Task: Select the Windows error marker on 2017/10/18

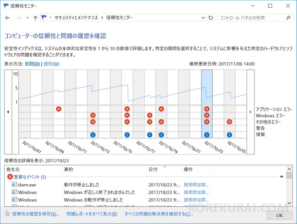Action: coord(149,115)
